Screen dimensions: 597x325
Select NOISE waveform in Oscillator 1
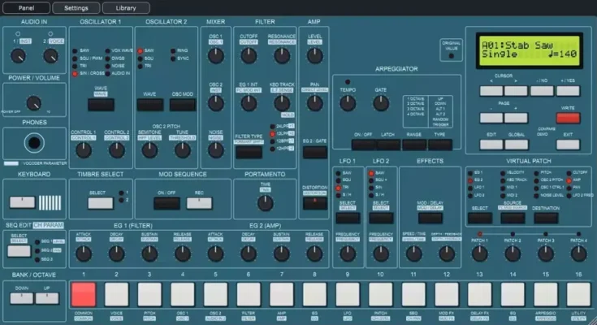point(108,66)
